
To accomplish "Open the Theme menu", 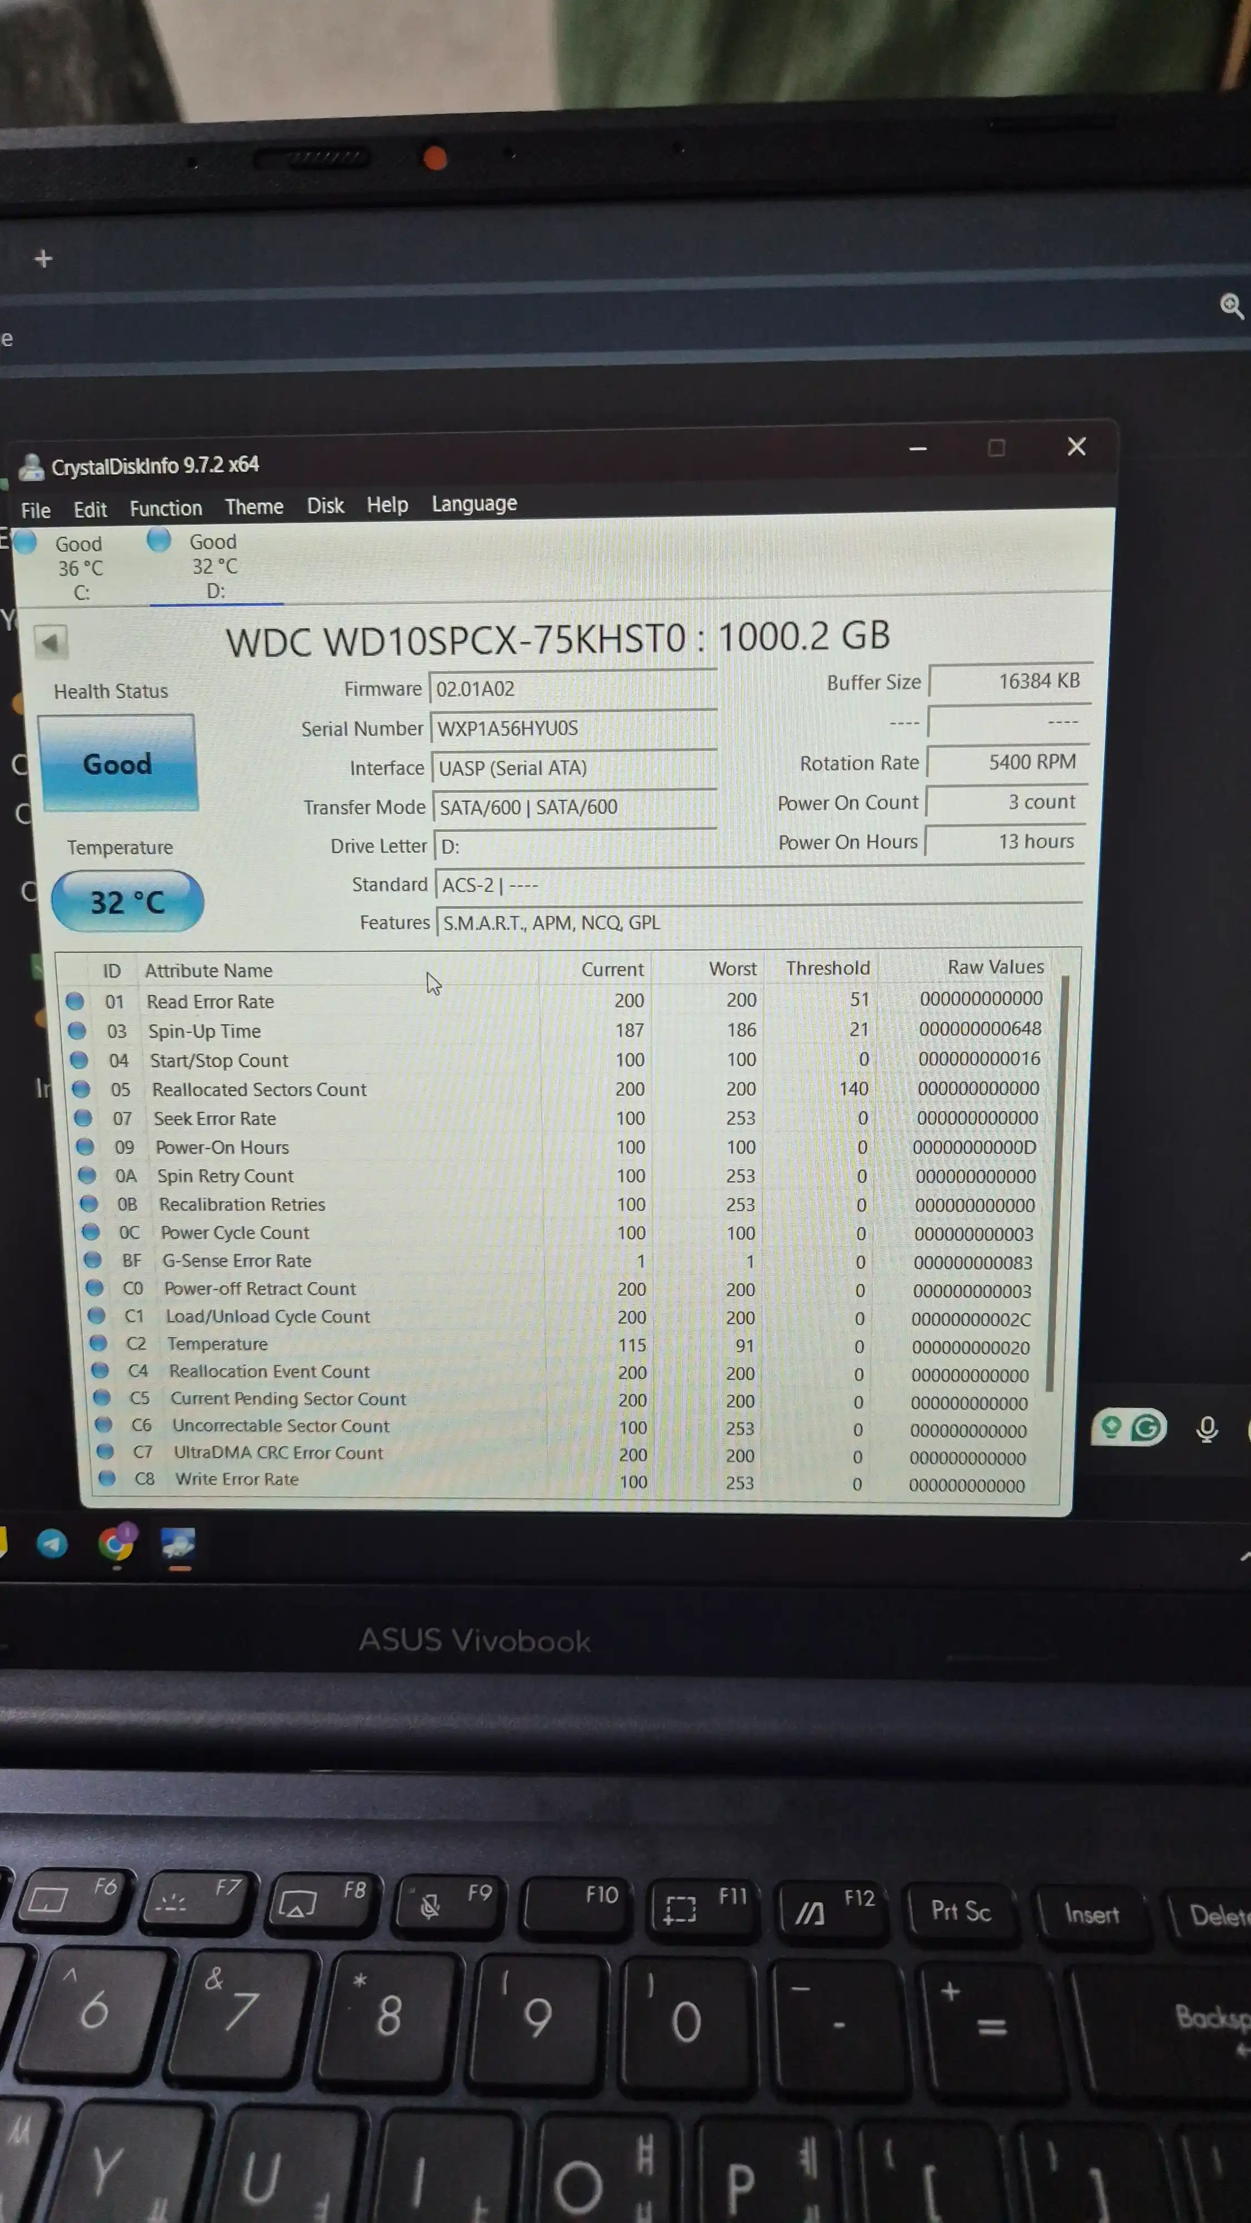I will [x=254, y=506].
